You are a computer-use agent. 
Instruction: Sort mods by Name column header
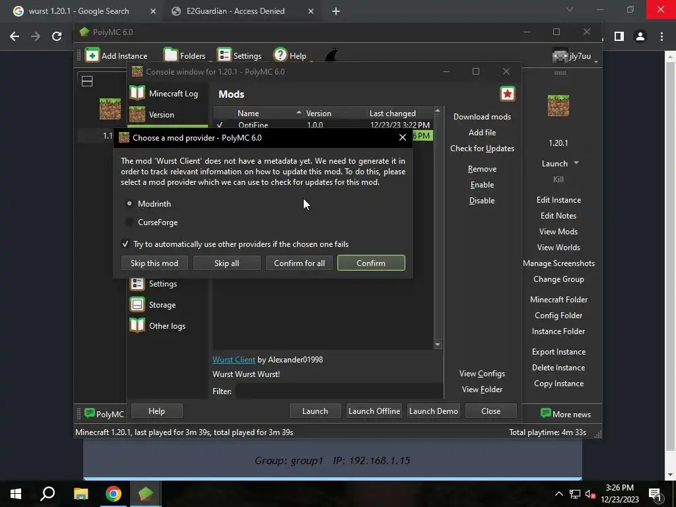269,113
